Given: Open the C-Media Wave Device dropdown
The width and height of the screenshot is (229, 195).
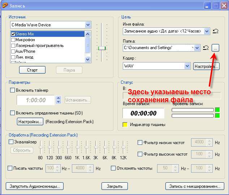Looking at the screenshot, I should [x=88, y=25].
